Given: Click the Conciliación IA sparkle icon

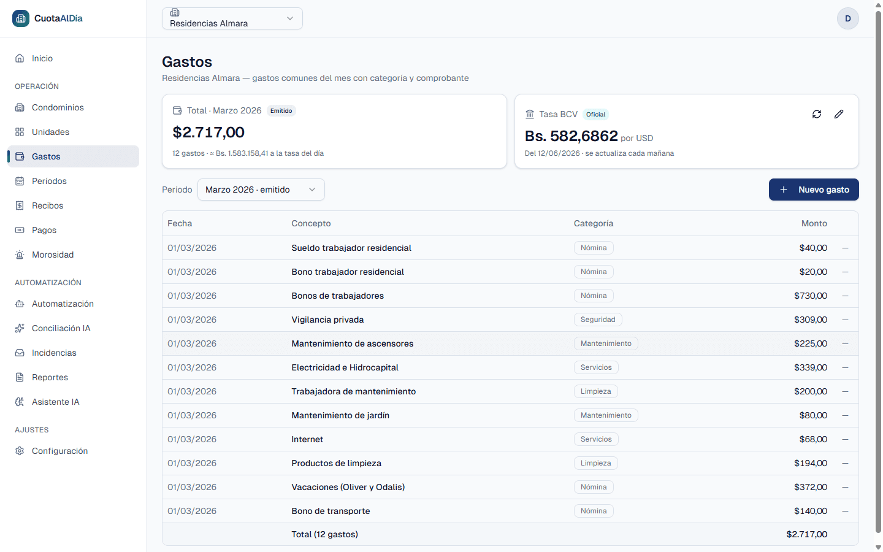Looking at the screenshot, I should pyautogui.click(x=20, y=328).
